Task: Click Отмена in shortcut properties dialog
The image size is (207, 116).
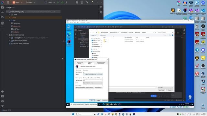Action: (98, 100)
